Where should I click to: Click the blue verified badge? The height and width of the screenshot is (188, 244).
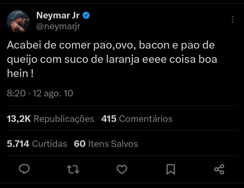pos(86,16)
